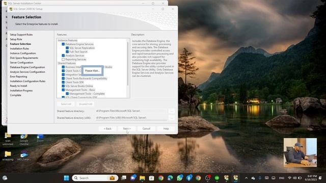This screenshot has width=326, height=183.
Task: Open setup Help
Action: tap(166, 129)
